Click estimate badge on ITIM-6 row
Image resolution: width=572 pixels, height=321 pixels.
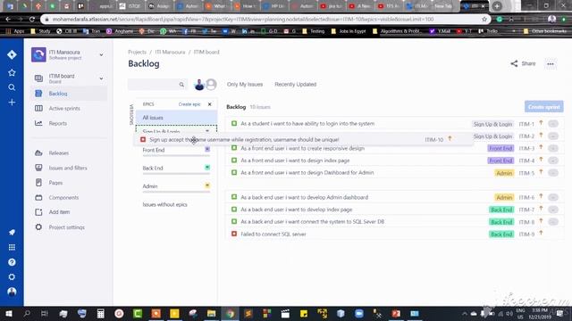pyautogui.click(x=553, y=197)
